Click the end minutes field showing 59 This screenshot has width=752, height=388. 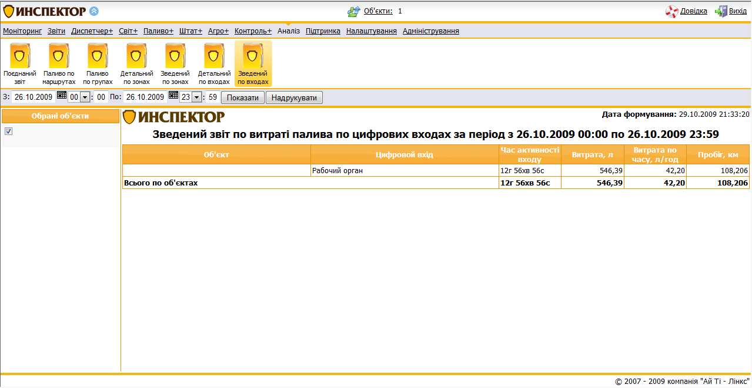point(213,97)
